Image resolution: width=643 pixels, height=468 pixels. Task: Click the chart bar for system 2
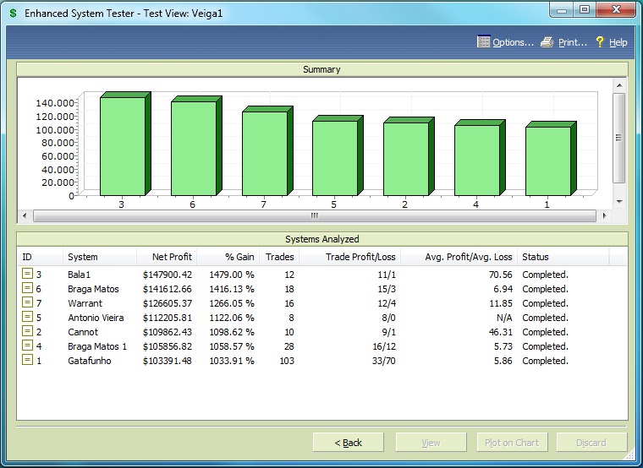[x=409, y=156]
